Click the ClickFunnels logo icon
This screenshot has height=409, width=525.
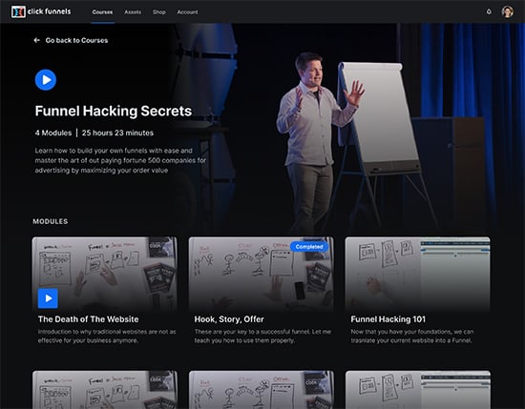[x=18, y=11]
